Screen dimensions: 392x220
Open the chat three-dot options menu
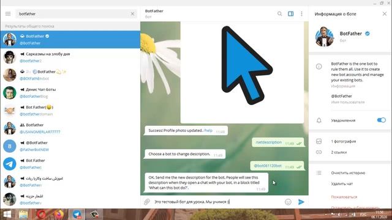tap(301, 13)
